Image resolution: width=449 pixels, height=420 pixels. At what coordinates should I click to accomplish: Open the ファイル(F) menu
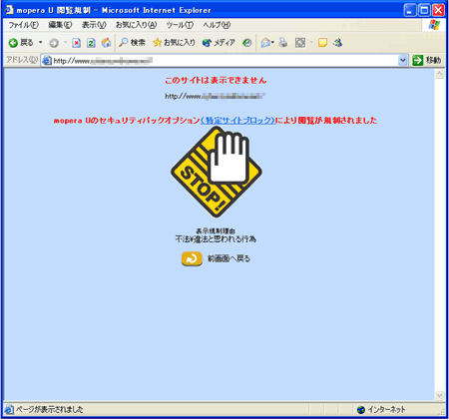23,25
